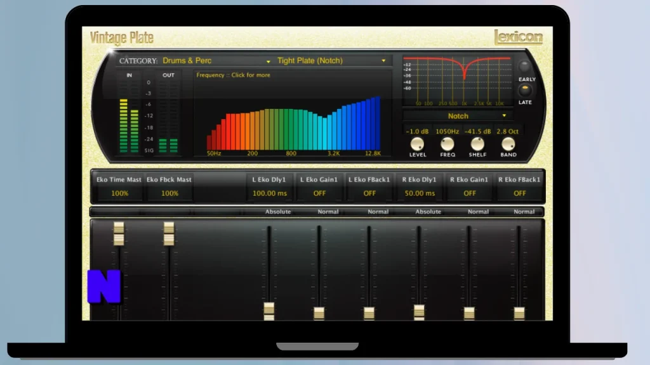This screenshot has width=650, height=365.
Task: Click the L Eko Dly1 slider handle
Action: pyautogui.click(x=269, y=311)
